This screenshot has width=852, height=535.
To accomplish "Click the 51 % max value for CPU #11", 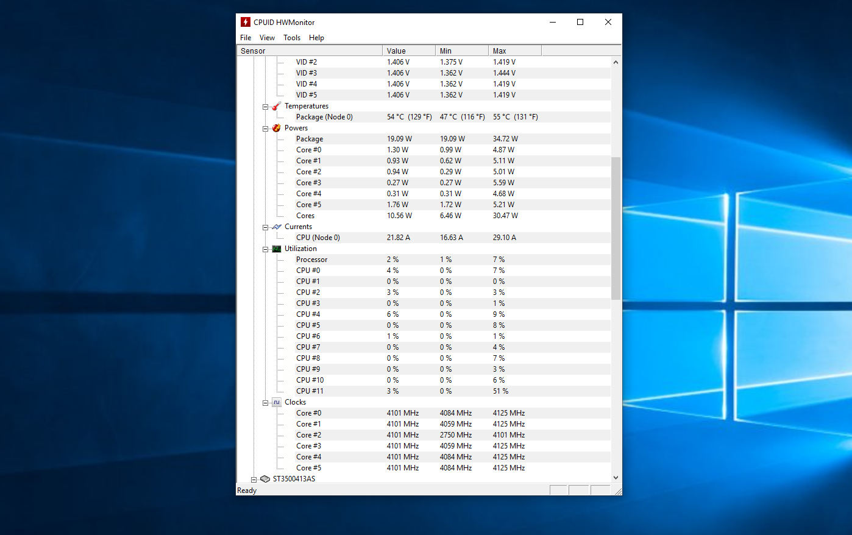I will click(500, 391).
